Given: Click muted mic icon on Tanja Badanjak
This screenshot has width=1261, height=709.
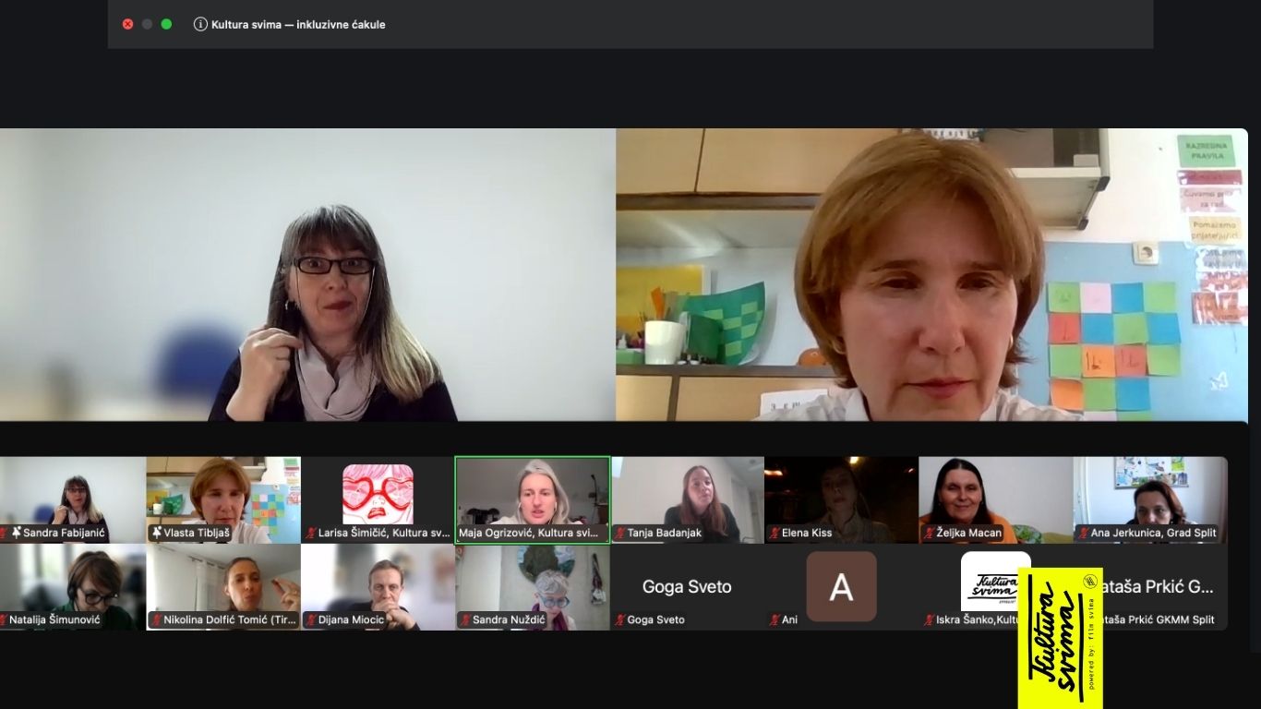Looking at the screenshot, I should [620, 533].
